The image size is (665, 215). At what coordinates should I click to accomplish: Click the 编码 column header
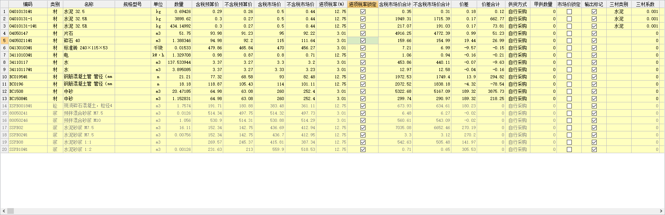[28, 4]
